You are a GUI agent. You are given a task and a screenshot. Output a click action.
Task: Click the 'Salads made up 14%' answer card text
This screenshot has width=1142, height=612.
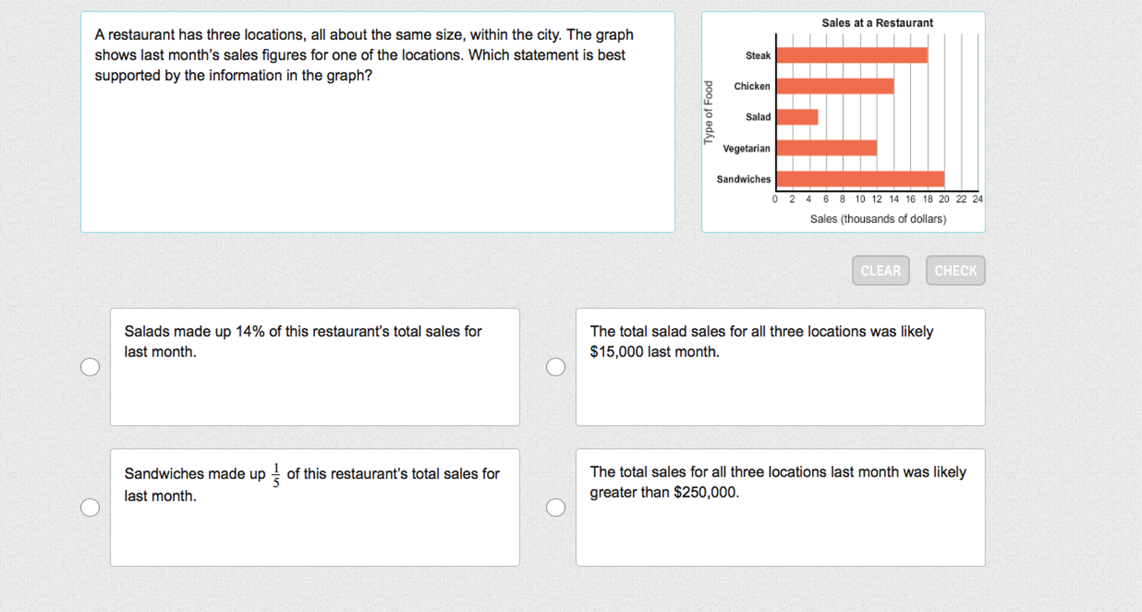point(303,341)
